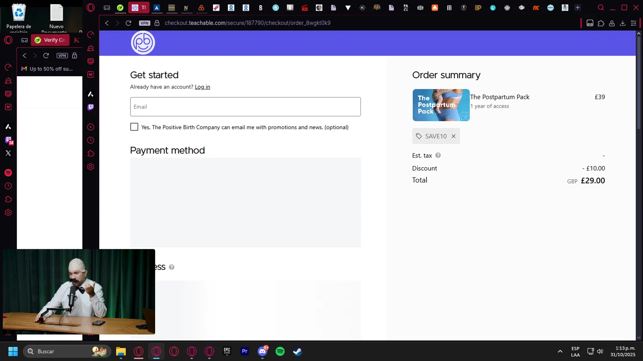Open Aria AI in the front window sidebar
Image resolution: width=643 pixels, height=361 pixels.
coord(90,94)
